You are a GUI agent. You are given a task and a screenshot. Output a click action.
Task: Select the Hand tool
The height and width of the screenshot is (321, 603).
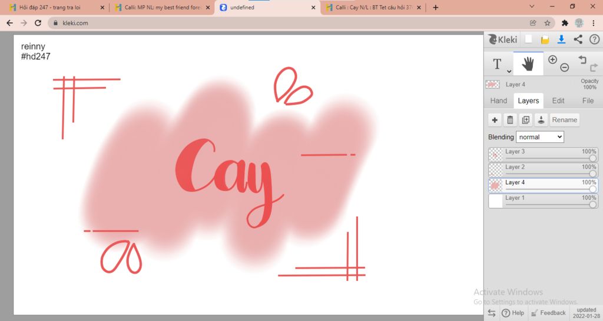(x=528, y=63)
